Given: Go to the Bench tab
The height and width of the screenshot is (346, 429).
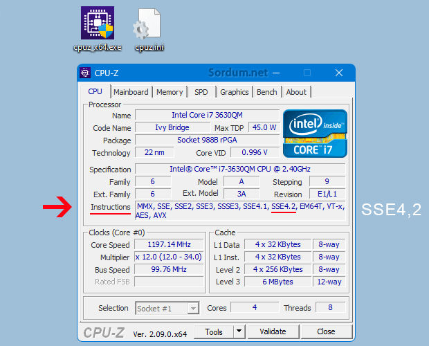Looking at the screenshot, I should point(267,92).
